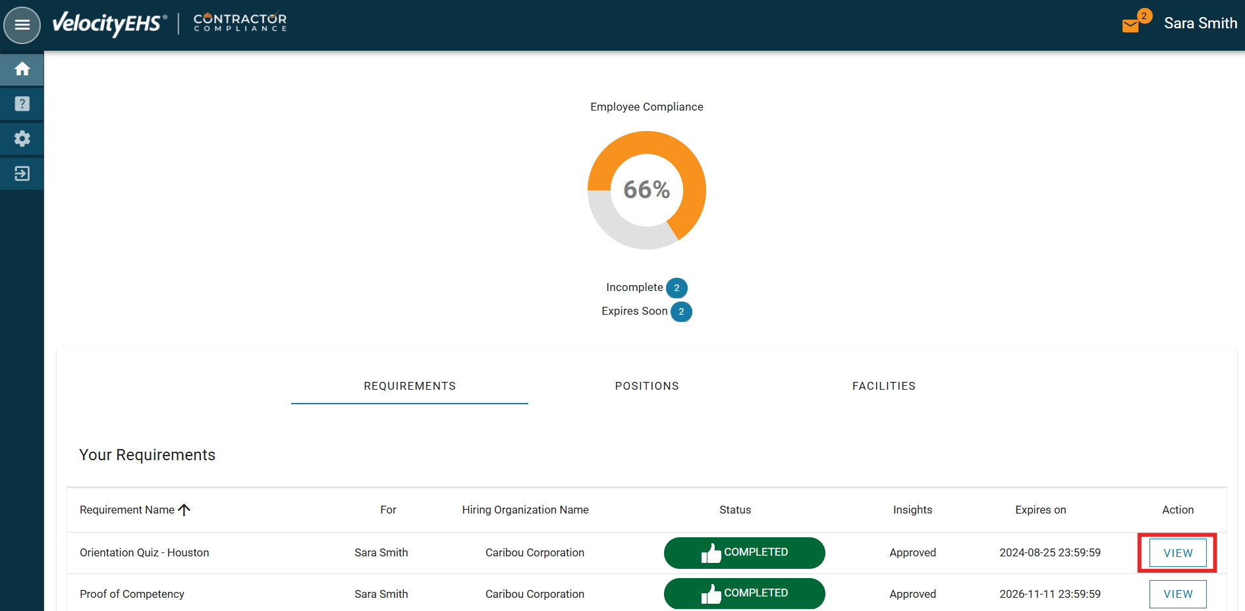This screenshot has width=1245, height=611.
Task: Click the Orientation Quiz COMPLETED status badge
Action: 744,553
